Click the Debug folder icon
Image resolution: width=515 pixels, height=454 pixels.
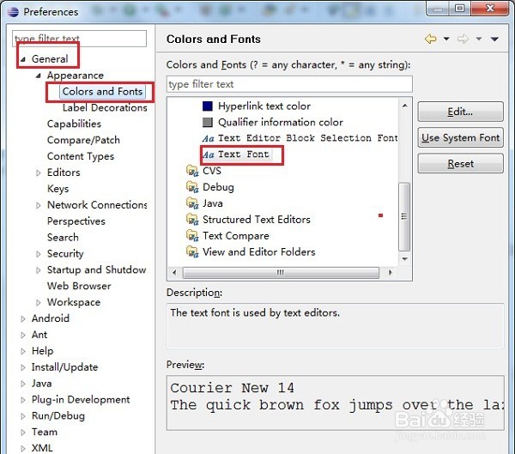[192, 187]
